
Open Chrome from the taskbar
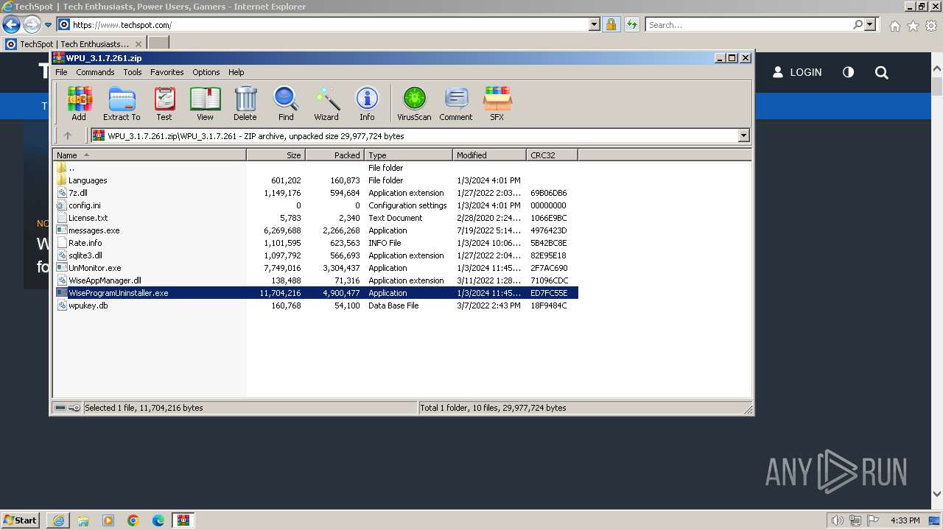(133, 520)
